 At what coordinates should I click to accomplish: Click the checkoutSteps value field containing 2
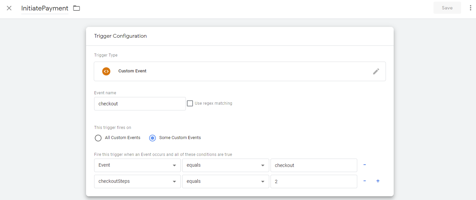(313, 181)
